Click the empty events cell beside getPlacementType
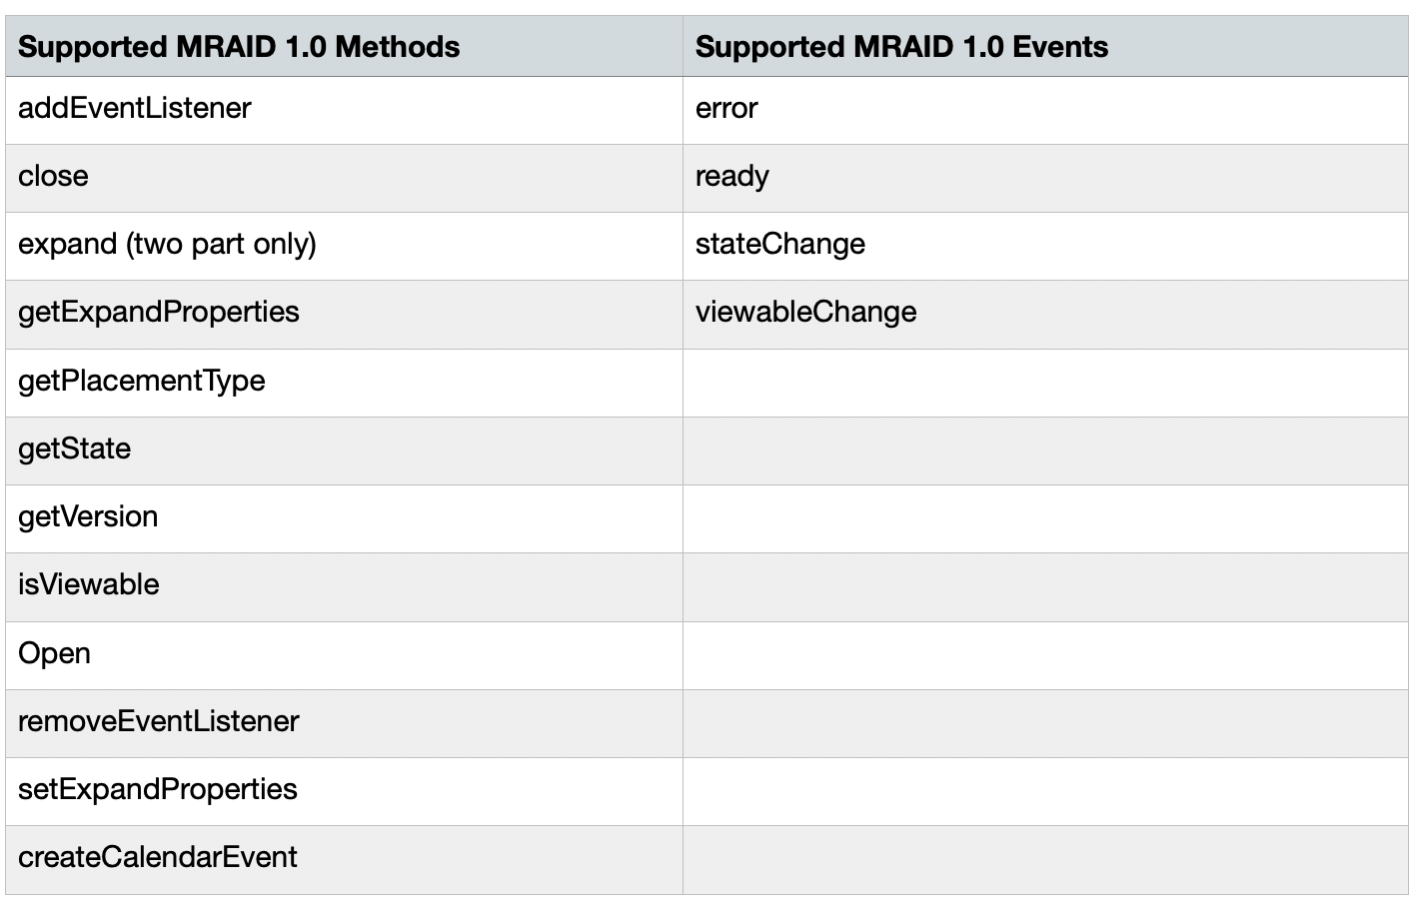 tap(1044, 381)
